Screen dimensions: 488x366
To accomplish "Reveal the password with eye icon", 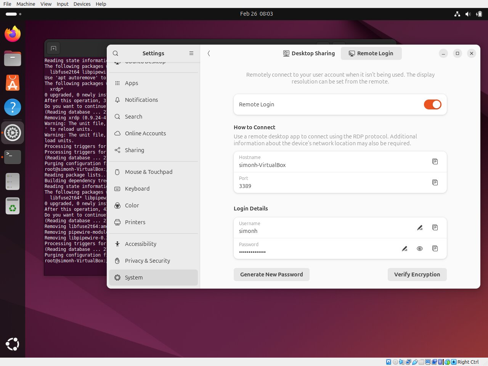I will [x=420, y=249].
